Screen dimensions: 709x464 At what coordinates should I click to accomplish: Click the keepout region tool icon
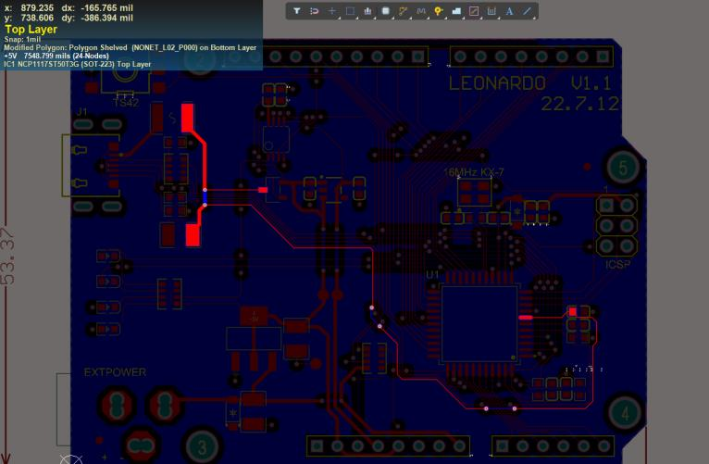474,11
